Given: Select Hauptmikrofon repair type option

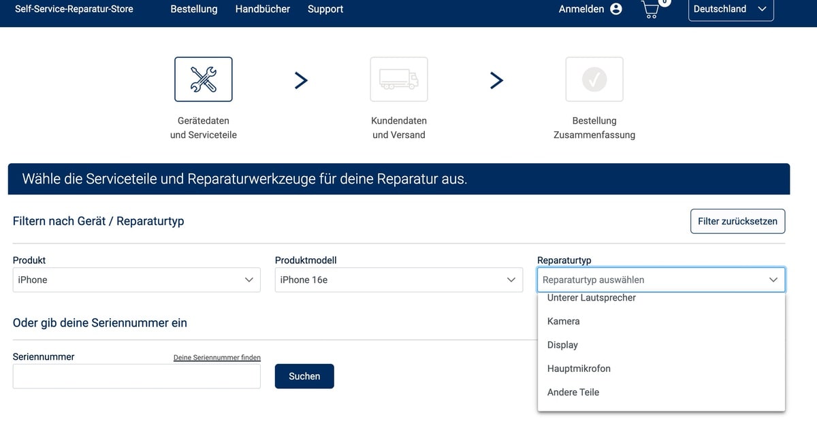Looking at the screenshot, I should [579, 369].
